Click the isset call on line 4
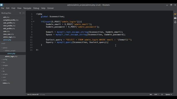 (48, 22)
